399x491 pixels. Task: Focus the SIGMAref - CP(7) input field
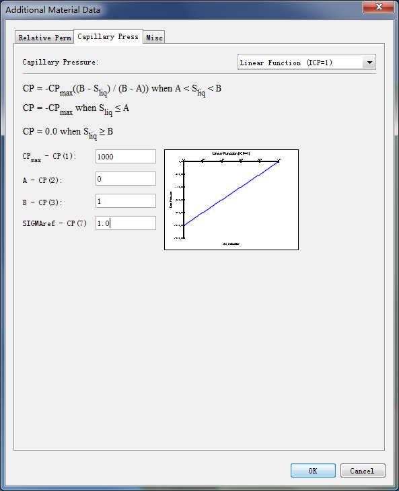click(126, 223)
